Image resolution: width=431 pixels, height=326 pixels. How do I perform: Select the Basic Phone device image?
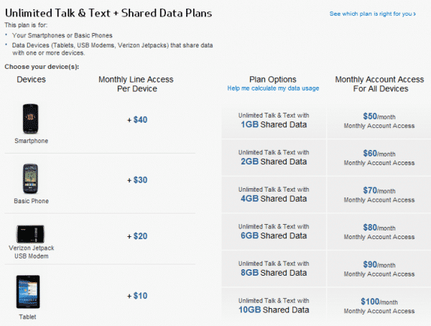coord(29,179)
